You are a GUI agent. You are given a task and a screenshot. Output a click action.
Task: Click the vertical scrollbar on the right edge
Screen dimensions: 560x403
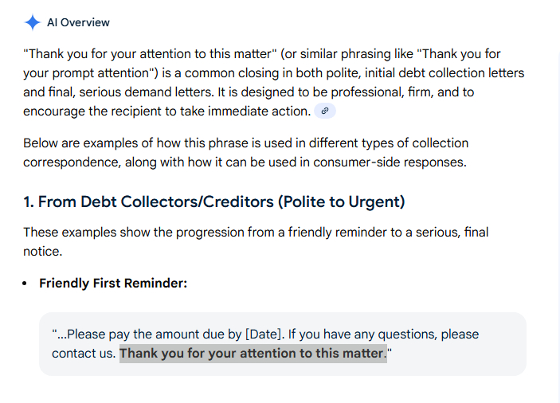557,199
